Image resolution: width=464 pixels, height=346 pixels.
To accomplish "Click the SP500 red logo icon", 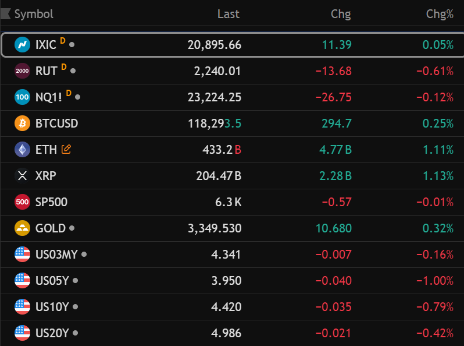I will click(x=22, y=202).
